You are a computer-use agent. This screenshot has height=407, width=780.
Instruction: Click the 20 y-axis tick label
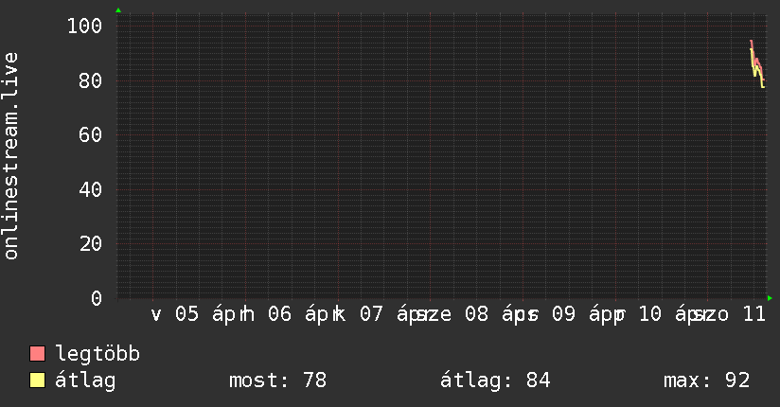pos(90,243)
